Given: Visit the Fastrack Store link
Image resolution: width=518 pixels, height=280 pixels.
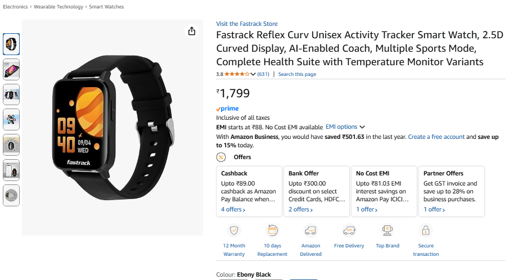Looking at the screenshot, I should [x=247, y=24].
